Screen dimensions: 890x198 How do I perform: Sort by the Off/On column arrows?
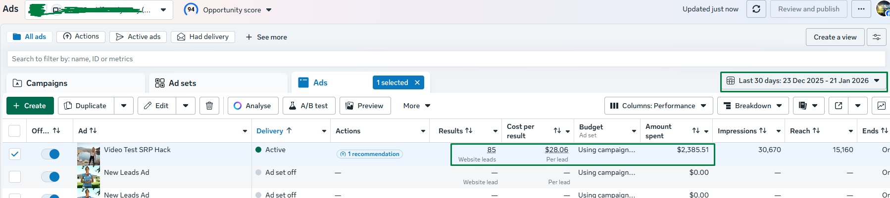56,131
